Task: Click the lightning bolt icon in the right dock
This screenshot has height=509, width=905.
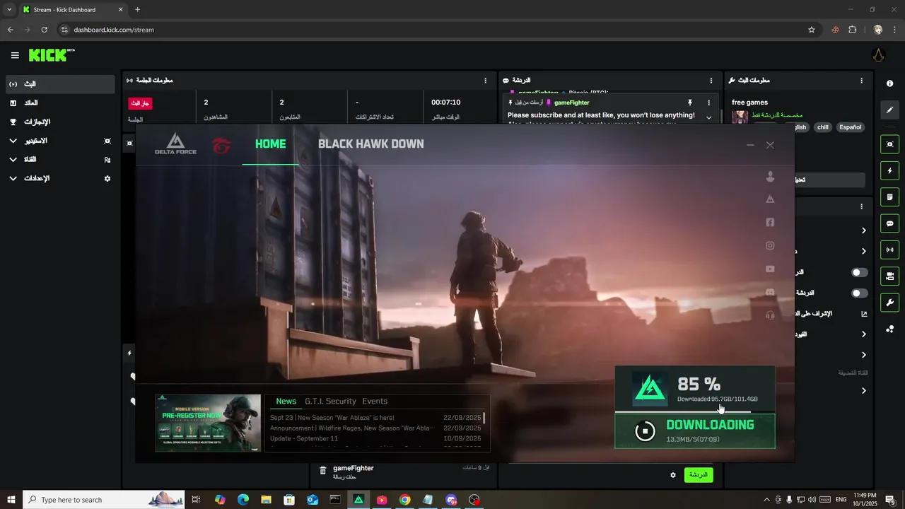Action: pos(889,170)
